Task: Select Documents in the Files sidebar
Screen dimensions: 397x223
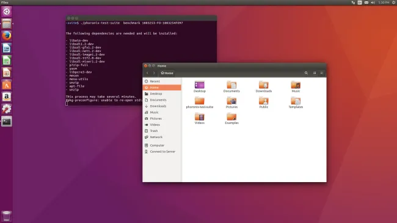Action: click(x=162, y=100)
